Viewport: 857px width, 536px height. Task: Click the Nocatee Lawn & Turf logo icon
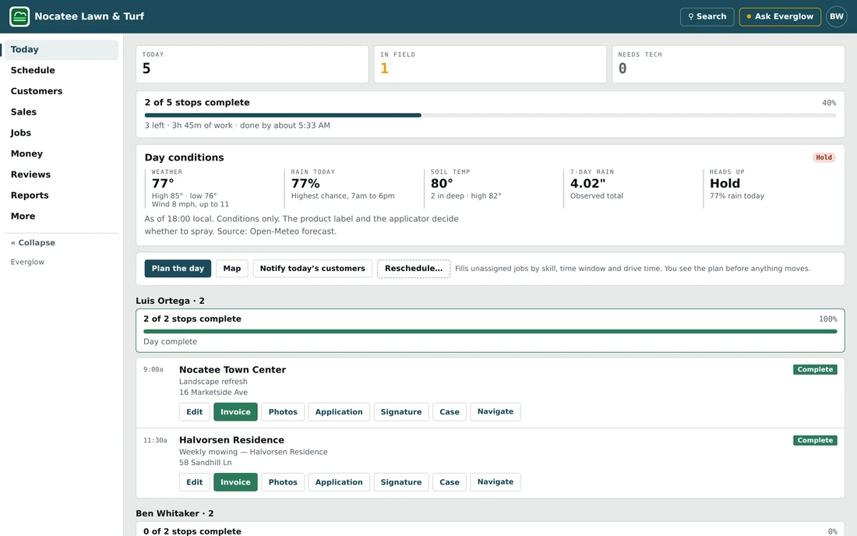click(19, 16)
